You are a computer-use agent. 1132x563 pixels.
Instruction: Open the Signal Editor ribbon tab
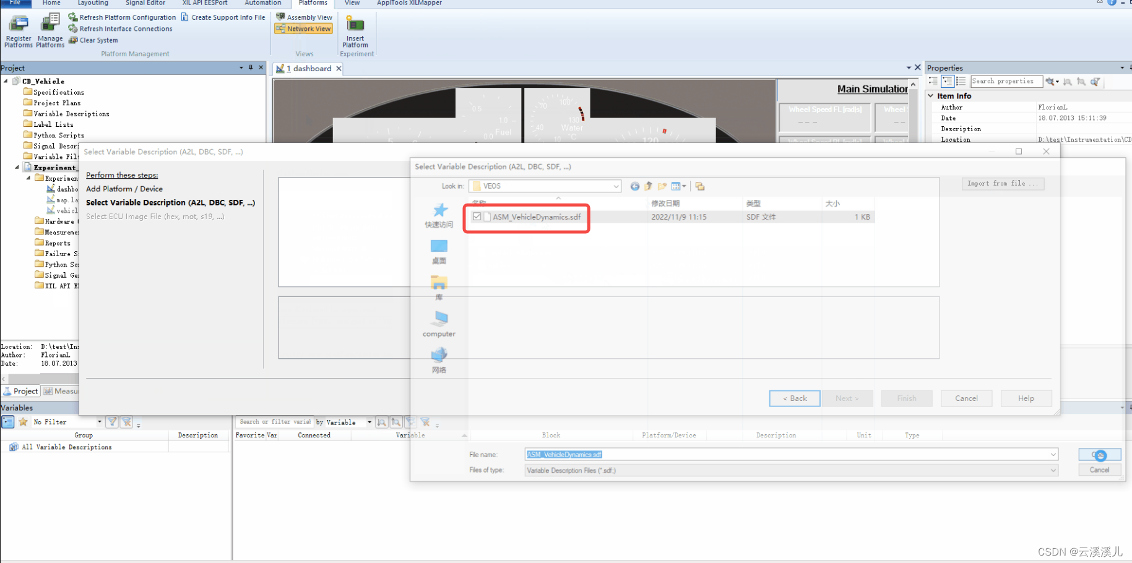(145, 3)
